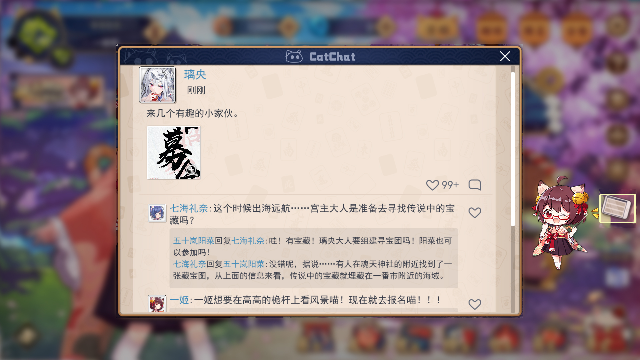Viewport: 640px width, 360px height.
Task: Open the comment bubble icon on the post
Action: [475, 185]
